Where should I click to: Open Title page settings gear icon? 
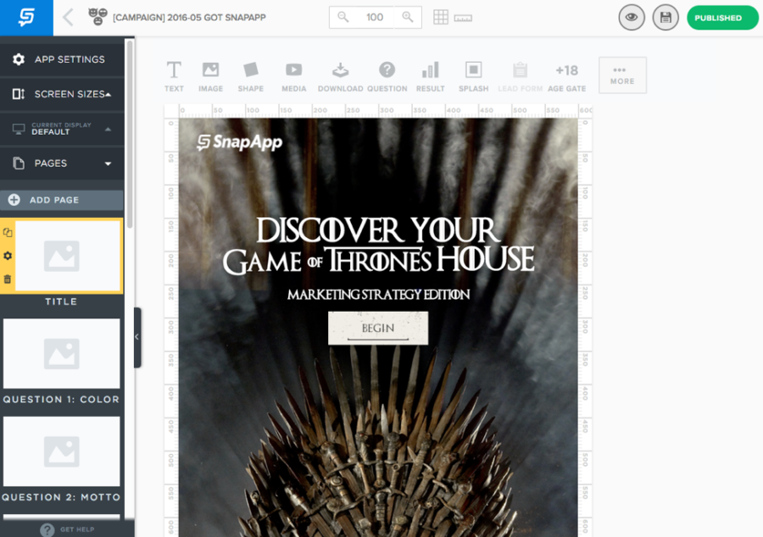pos(8,256)
